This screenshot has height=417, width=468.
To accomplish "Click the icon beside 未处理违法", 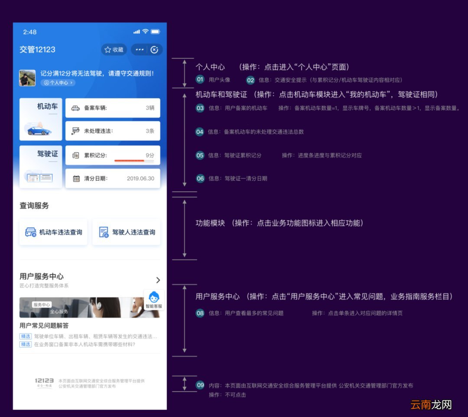I will tap(75, 130).
